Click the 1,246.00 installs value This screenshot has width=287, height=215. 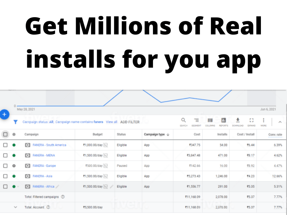coord(221,176)
